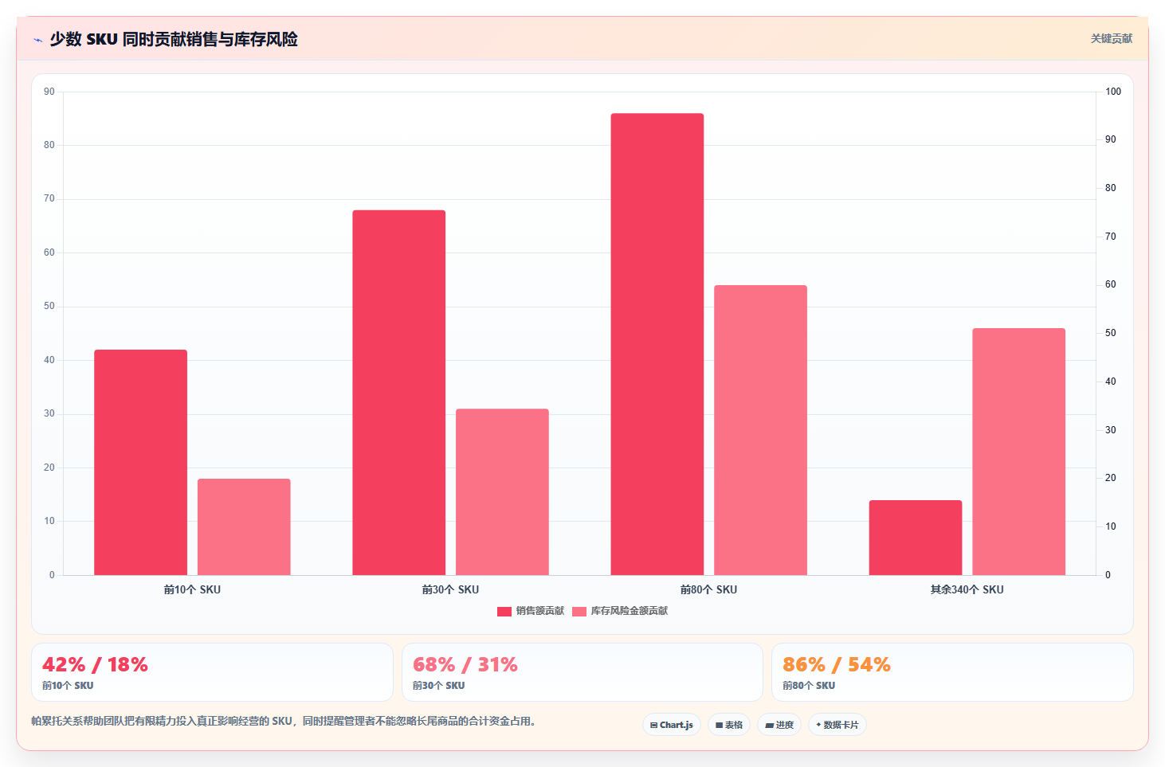The image size is (1165, 767).
Task: Toggle the 库存风险金额贡献 legend swatch
Action: click(x=579, y=612)
